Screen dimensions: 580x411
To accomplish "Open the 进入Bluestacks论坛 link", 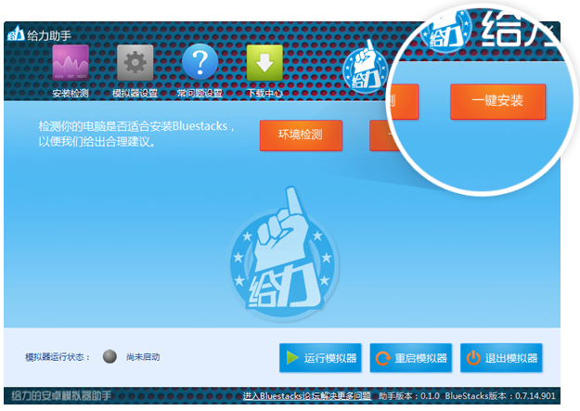I will coord(307,396).
